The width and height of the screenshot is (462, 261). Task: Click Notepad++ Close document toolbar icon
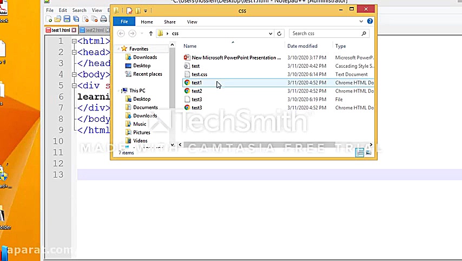pyautogui.click(x=85, y=19)
